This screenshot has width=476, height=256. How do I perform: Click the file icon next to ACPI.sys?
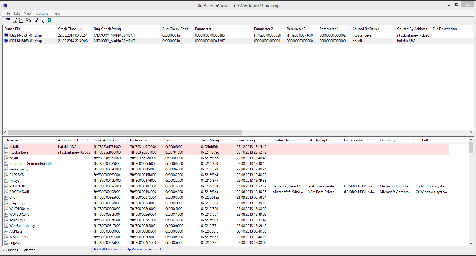(x=6, y=231)
